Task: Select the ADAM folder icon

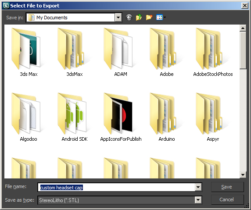Action: coord(118,49)
